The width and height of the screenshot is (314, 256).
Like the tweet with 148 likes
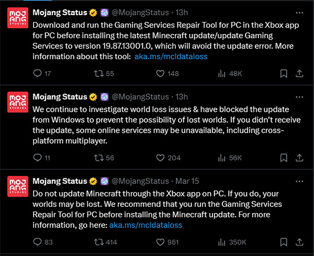(x=162, y=73)
